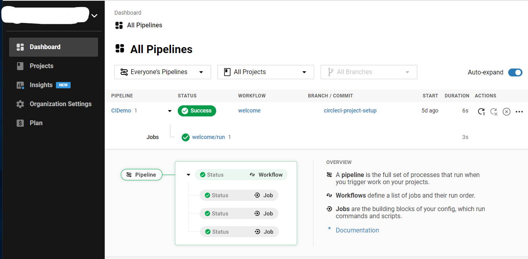
Task: Open Projects in the sidebar
Action: click(54, 66)
